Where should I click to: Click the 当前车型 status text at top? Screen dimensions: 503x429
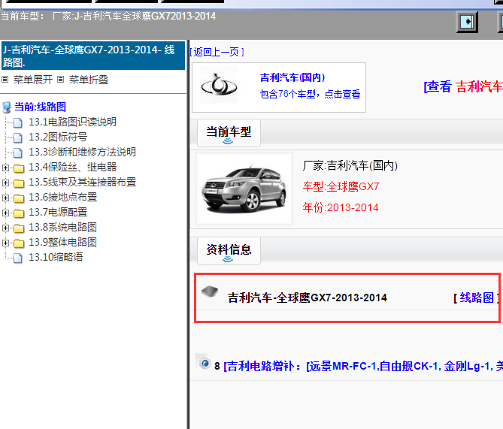click(108, 16)
